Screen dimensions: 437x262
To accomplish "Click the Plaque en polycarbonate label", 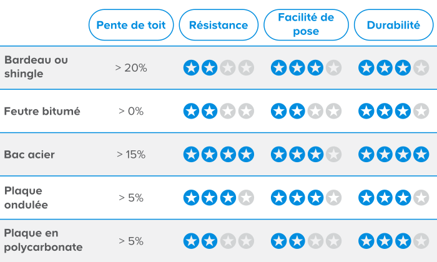I will (x=43, y=240).
